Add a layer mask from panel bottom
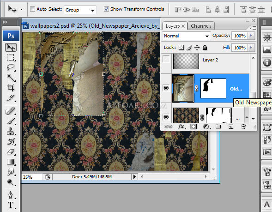The image size is (272, 212). tap(193, 127)
